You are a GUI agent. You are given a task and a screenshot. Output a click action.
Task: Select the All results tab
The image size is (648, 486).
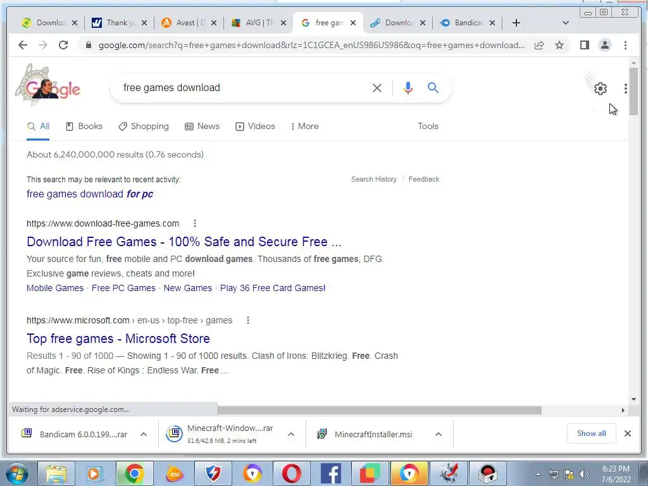tap(38, 127)
